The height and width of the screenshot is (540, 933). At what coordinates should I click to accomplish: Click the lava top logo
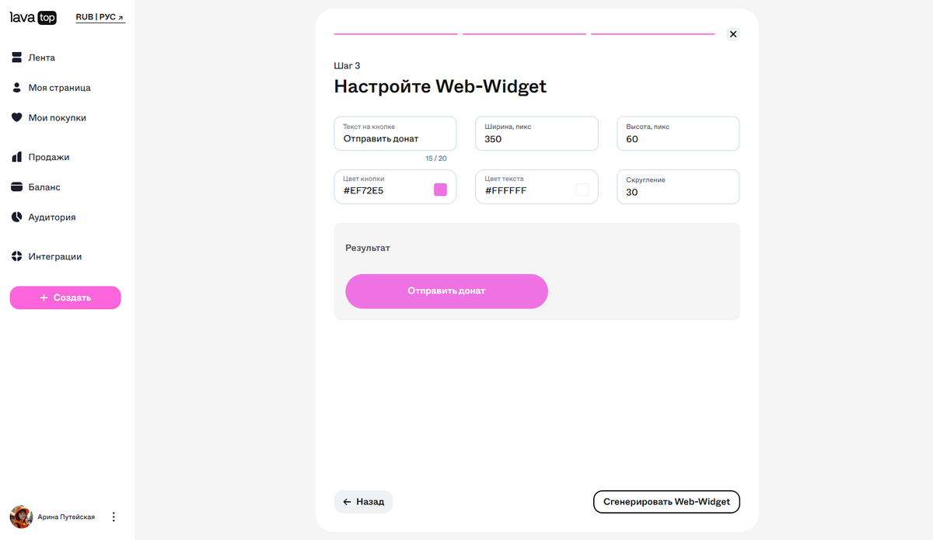pos(33,17)
